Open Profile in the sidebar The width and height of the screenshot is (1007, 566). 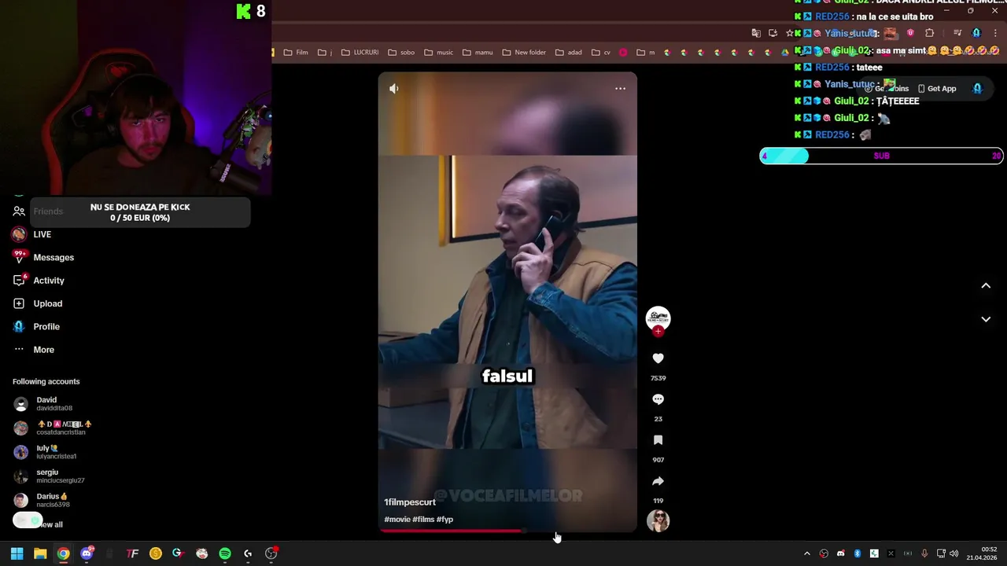click(36, 326)
